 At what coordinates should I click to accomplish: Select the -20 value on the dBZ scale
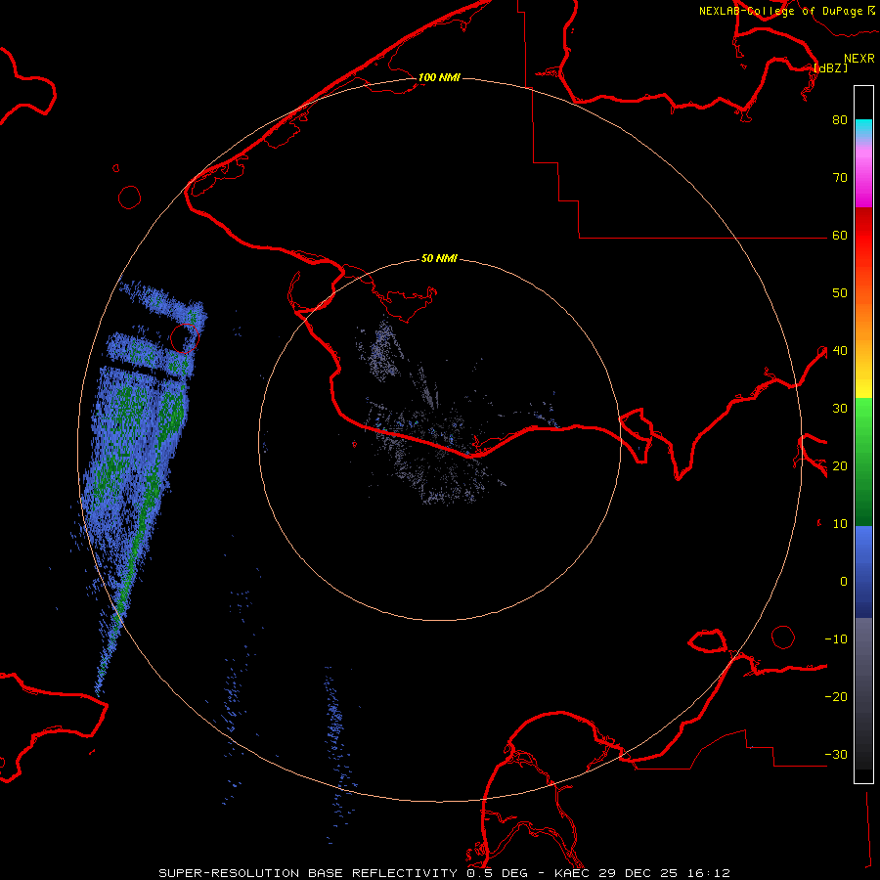pyautogui.click(x=836, y=697)
